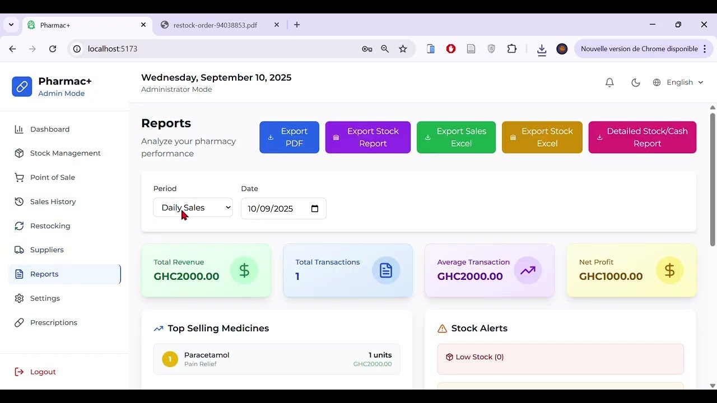Click the Total Transactions document icon
Image resolution: width=717 pixels, height=403 pixels.
[386, 270]
